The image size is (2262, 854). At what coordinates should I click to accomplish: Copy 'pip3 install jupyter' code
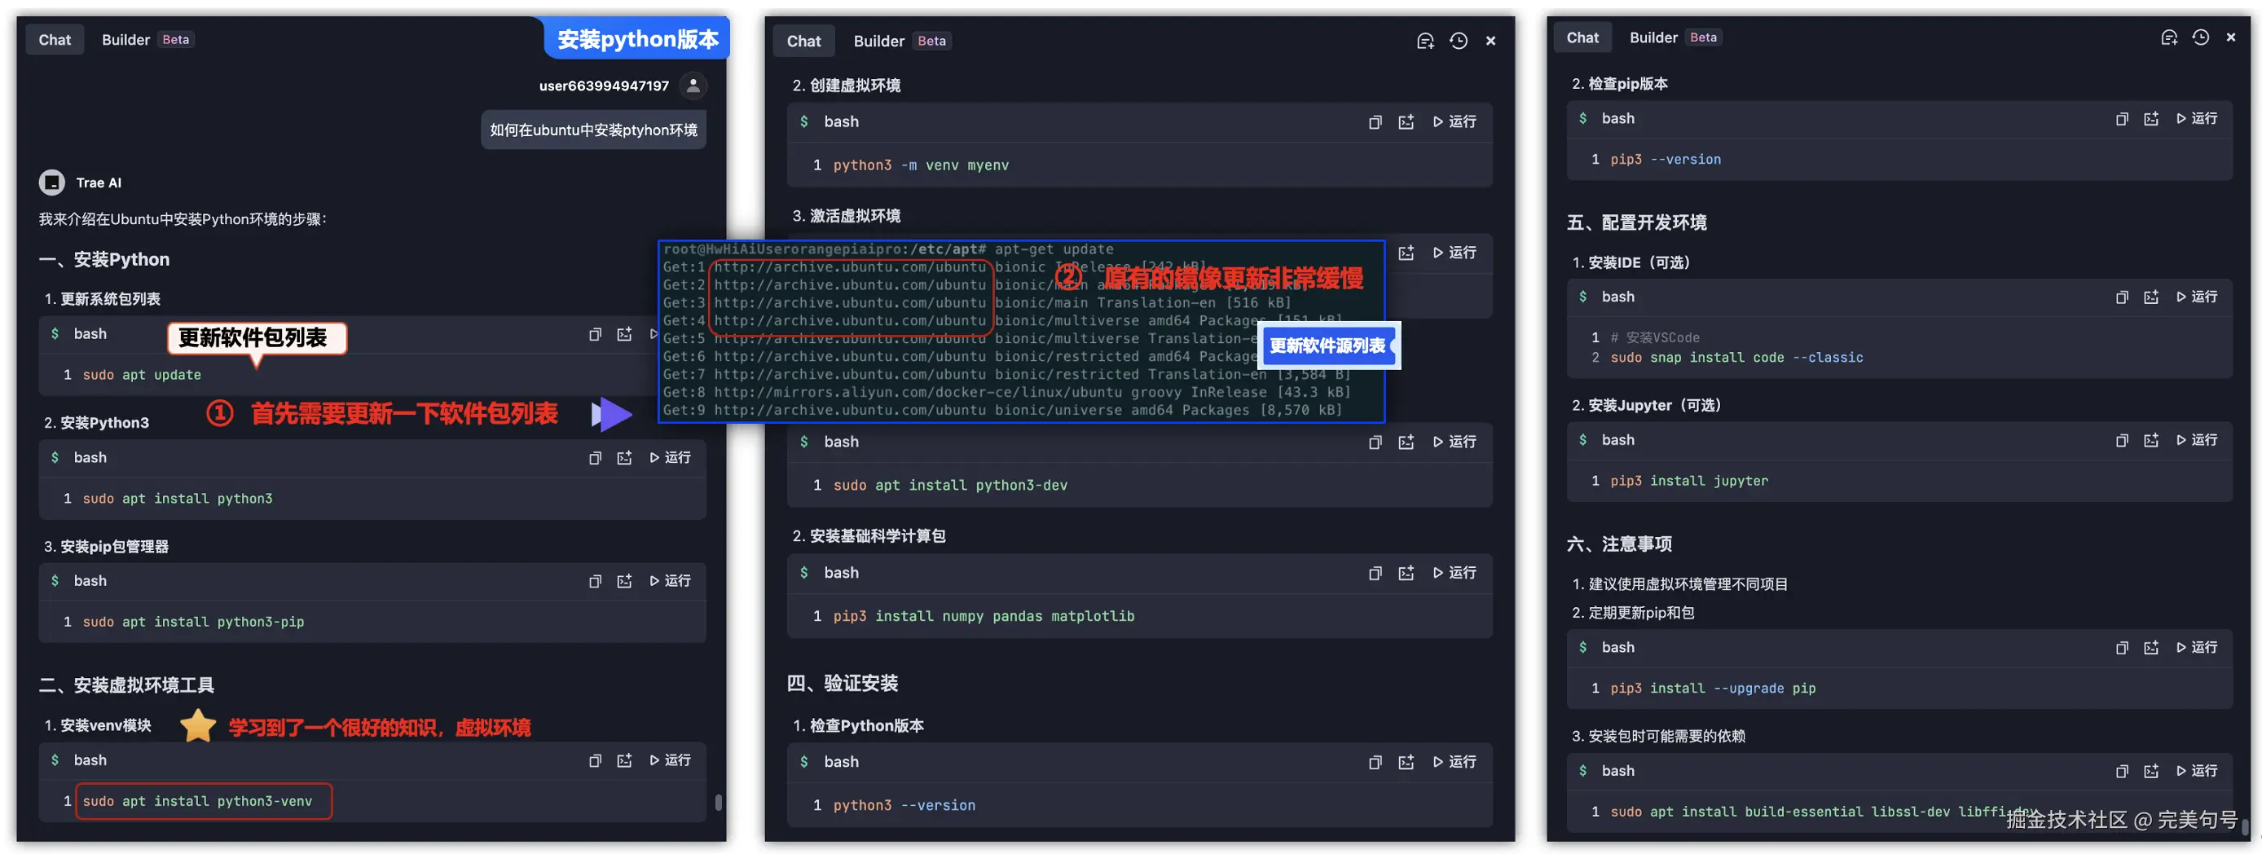pyautogui.click(x=2122, y=441)
